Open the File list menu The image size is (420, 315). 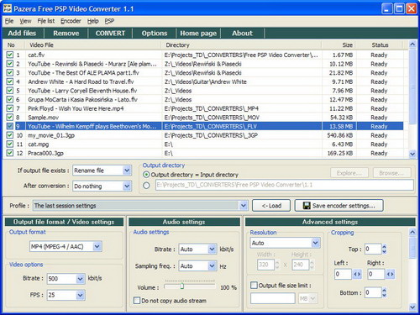click(46, 21)
